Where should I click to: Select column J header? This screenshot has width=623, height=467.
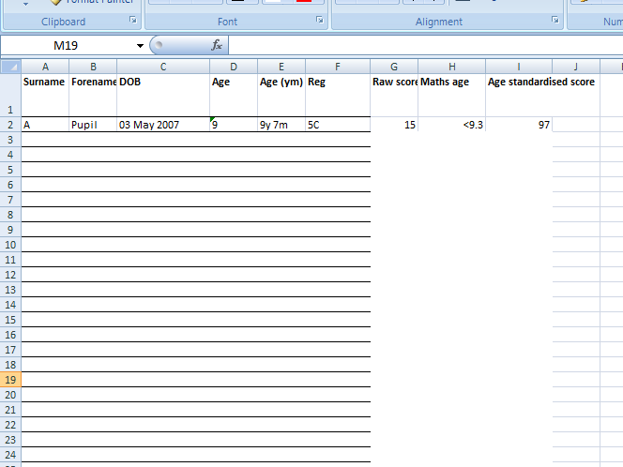pyautogui.click(x=576, y=67)
